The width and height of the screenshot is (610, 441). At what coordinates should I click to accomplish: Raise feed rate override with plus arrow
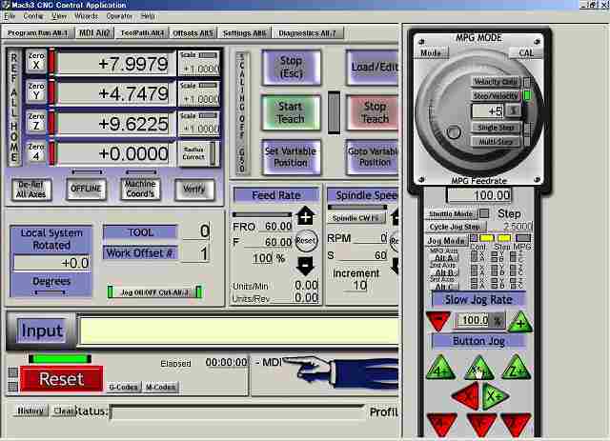tap(306, 216)
